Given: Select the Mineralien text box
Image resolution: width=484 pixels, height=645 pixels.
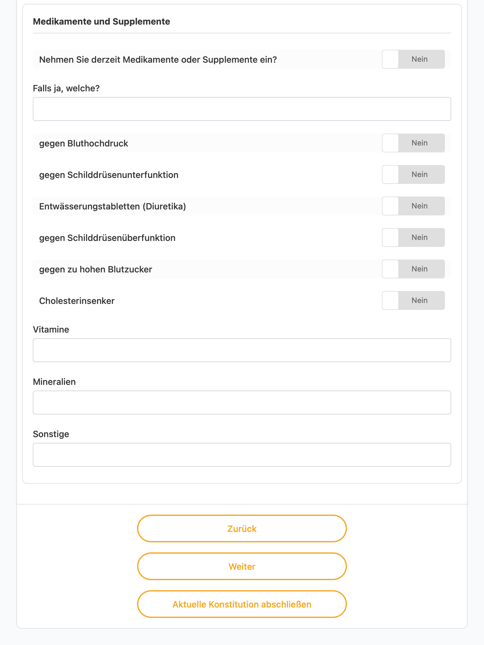Looking at the screenshot, I should coord(242,402).
